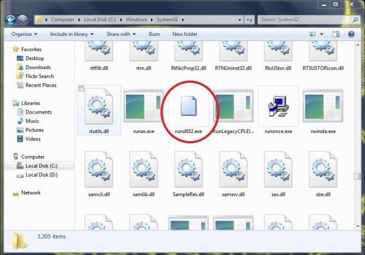Click Local Disk (C:) in address breadcrumb

(100, 20)
